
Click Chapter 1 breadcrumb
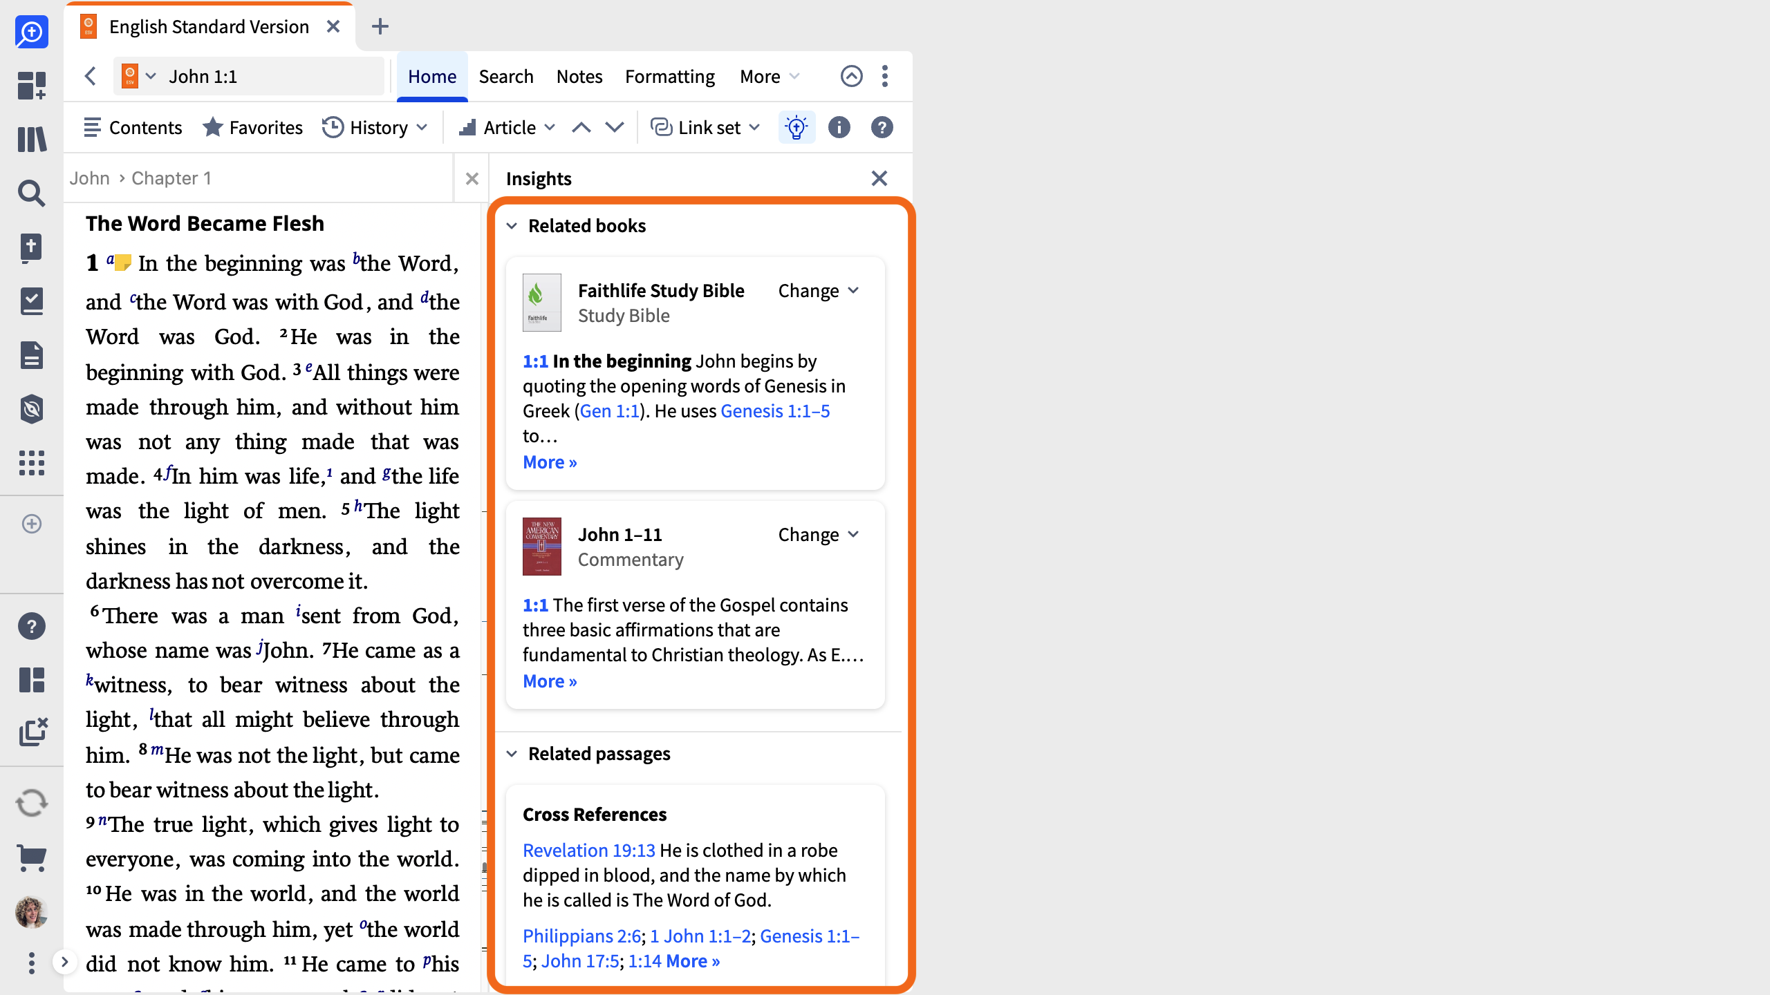pyautogui.click(x=171, y=178)
